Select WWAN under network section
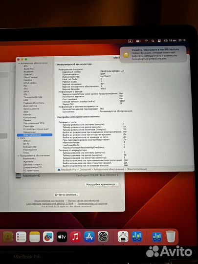The height and width of the screenshot is (264, 198). tap(27, 141)
